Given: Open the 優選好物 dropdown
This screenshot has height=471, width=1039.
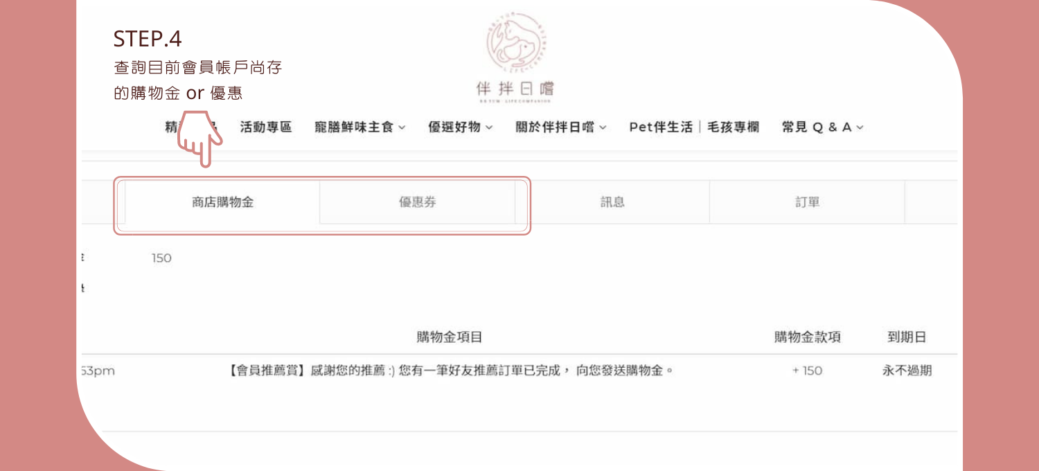Looking at the screenshot, I should 460,127.
